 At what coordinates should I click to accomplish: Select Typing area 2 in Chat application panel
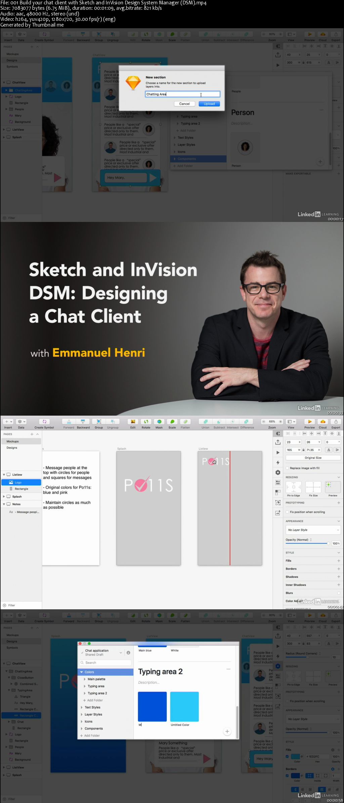coord(97,693)
